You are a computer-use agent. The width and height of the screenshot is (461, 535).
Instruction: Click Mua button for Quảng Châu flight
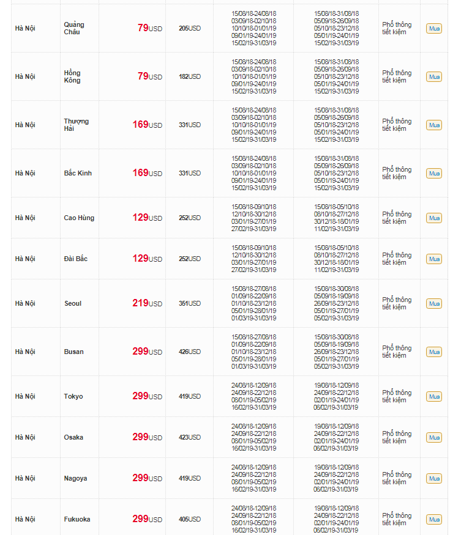coord(433,29)
